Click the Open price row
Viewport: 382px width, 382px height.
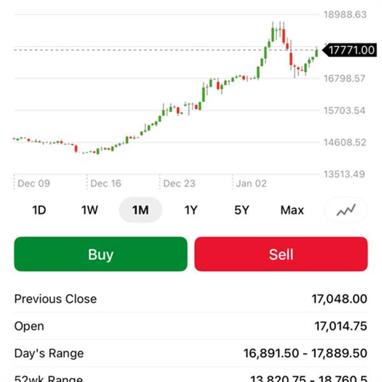click(191, 326)
